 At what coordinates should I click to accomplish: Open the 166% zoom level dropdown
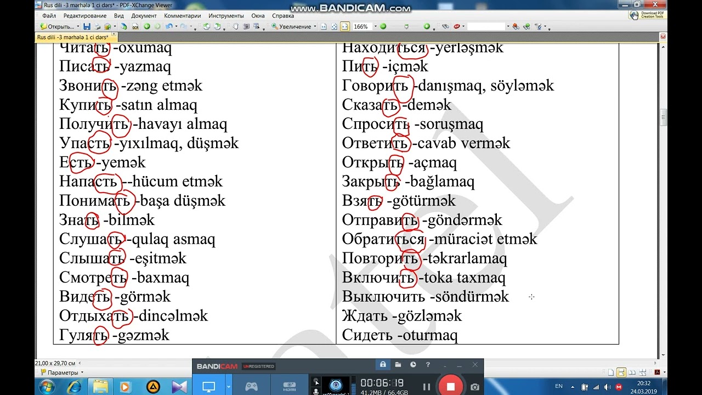(x=376, y=26)
